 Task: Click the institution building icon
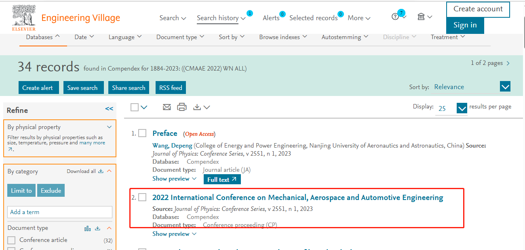[421, 17]
